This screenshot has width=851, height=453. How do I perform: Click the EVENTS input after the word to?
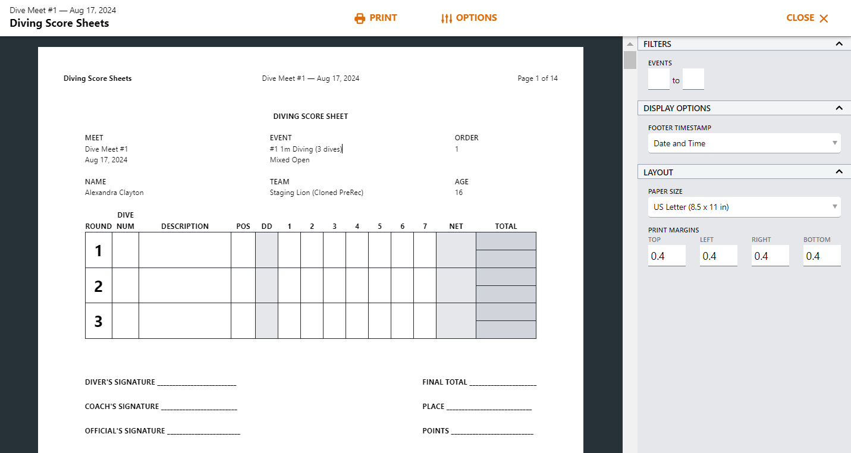(x=693, y=79)
